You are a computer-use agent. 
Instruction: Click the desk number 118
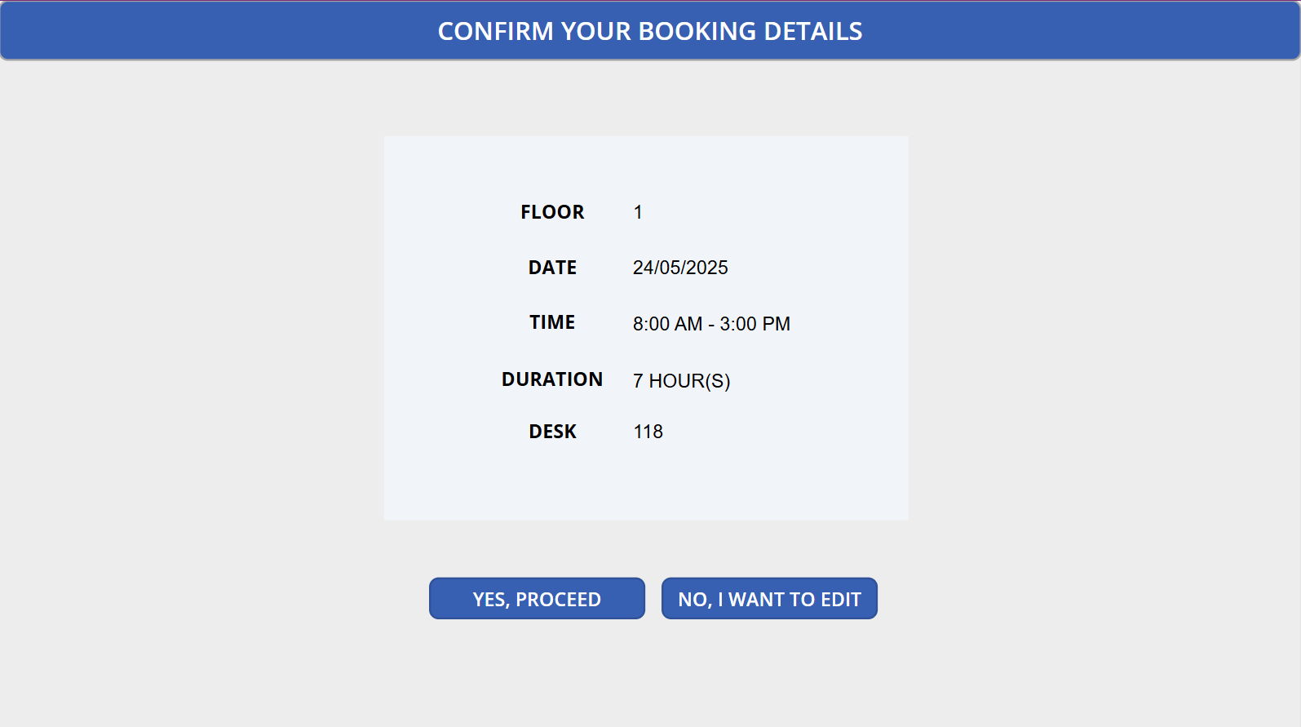pyautogui.click(x=648, y=432)
